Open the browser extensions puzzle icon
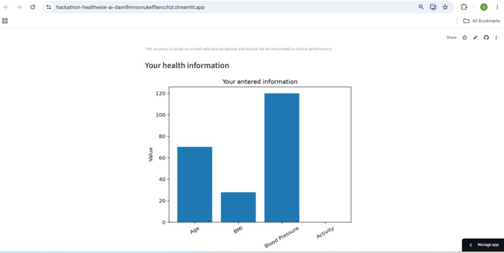The height and width of the screenshot is (253, 504). coord(464,7)
